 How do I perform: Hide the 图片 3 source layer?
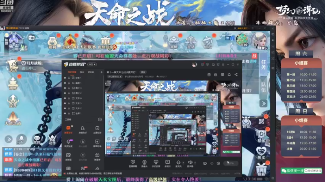[x=65, y=88]
